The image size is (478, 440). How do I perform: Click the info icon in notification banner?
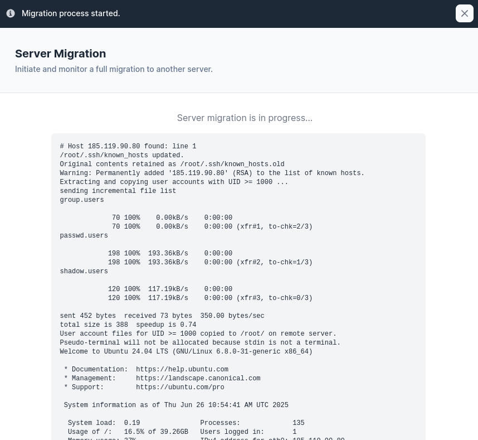11,13
